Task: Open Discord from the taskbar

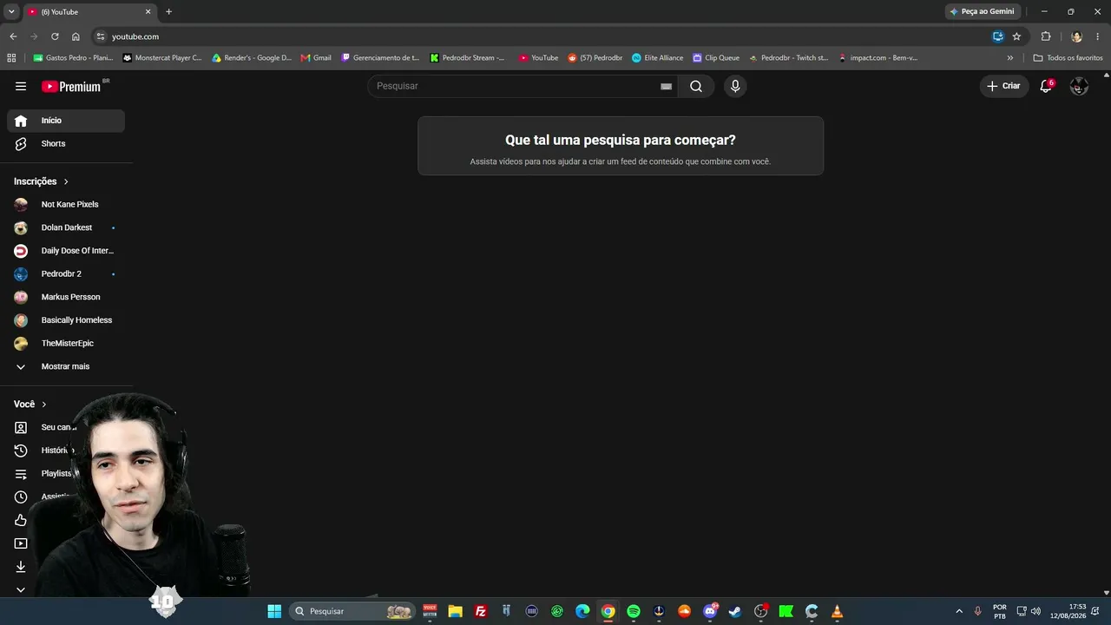Action: click(710, 611)
